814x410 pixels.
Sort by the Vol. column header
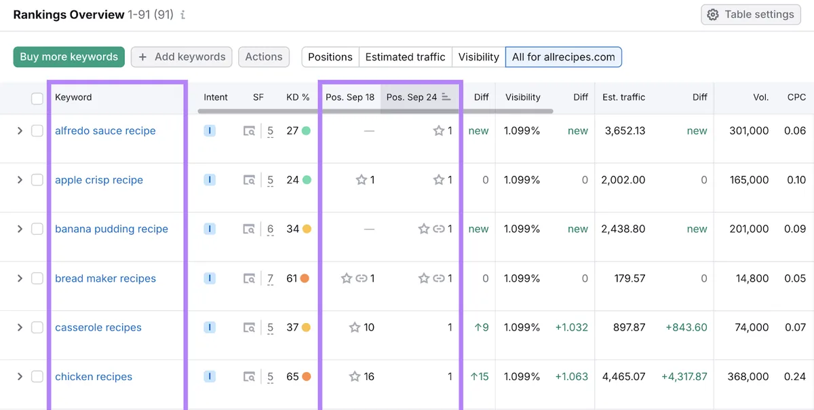tap(760, 97)
